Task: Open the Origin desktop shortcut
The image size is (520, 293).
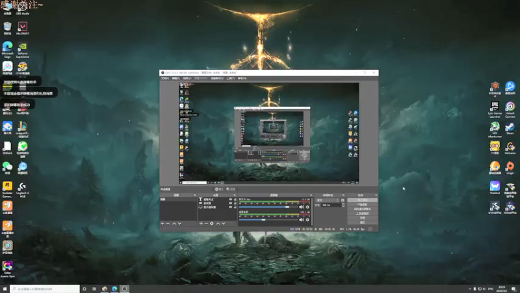Action: coord(510,168)
